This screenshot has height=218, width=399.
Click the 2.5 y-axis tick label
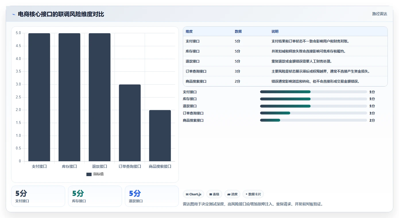pyautogui.click(x=18, y=97)
